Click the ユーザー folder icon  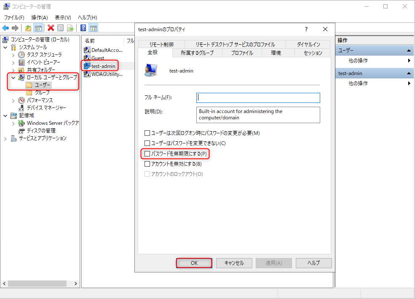[29, 85]
